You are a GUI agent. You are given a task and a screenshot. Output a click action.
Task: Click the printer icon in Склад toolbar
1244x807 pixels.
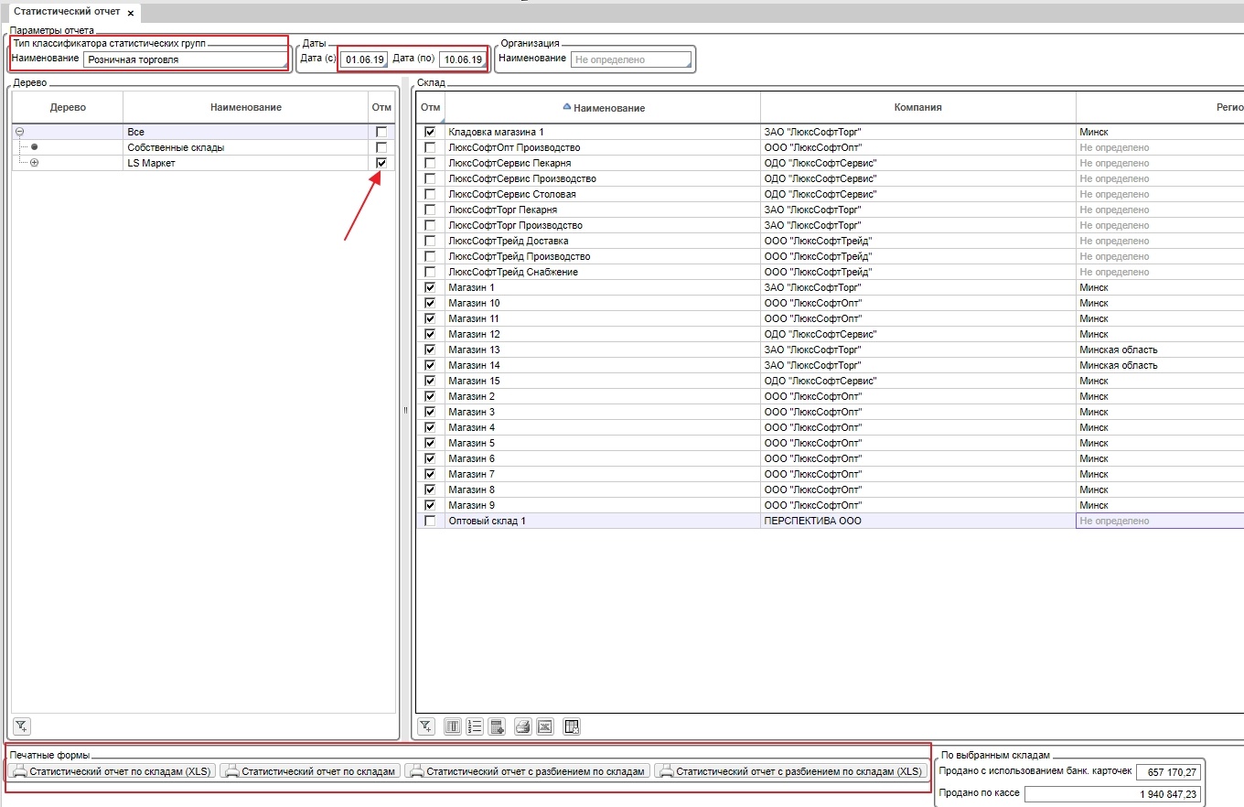click(x=522, y=726)
